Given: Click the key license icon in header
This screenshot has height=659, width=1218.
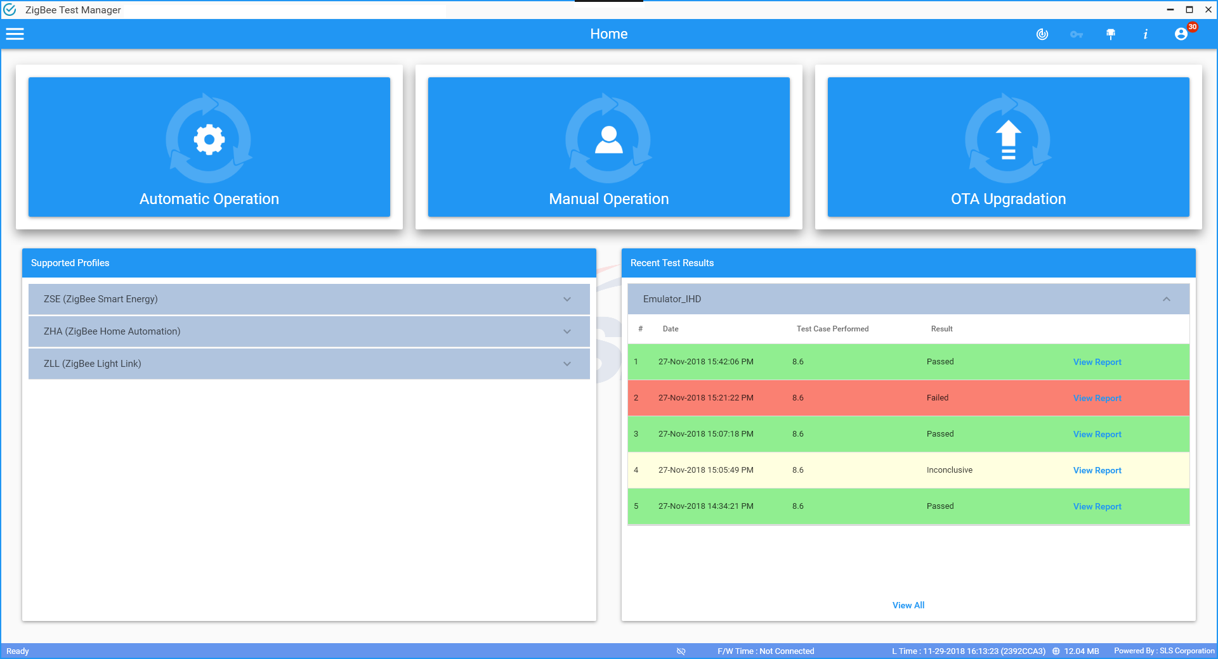Looking at the screenshot, I should point(1077,34).
